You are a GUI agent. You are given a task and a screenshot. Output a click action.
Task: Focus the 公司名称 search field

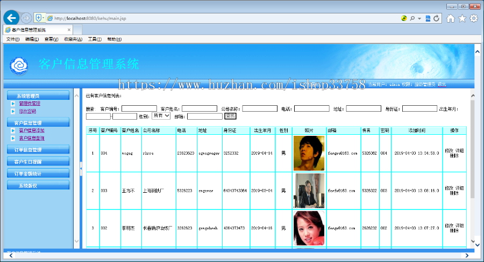260,108
